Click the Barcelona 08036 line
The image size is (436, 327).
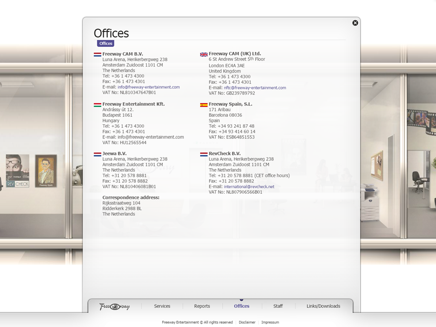point(226,115)
